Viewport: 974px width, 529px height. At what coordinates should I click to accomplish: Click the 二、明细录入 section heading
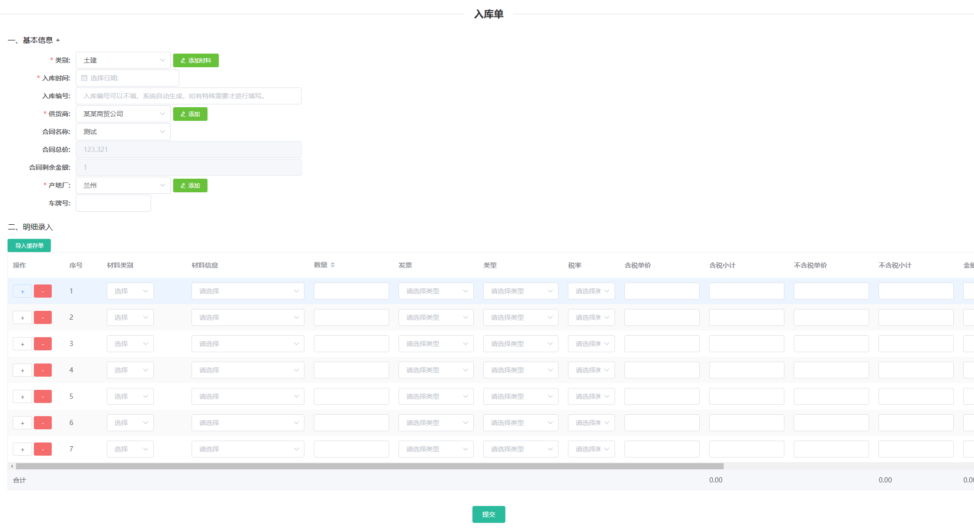click(30, 227)
